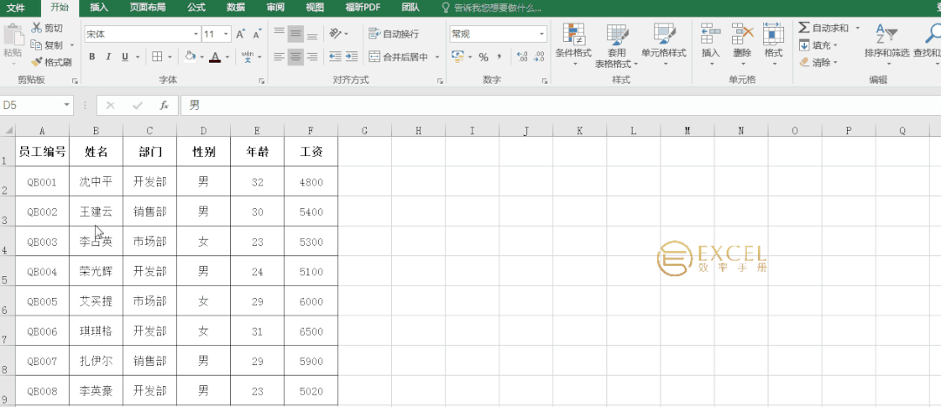Switch to the Insert (插入) tab
The height and width of the screenshot is (407, 941).
99,8
